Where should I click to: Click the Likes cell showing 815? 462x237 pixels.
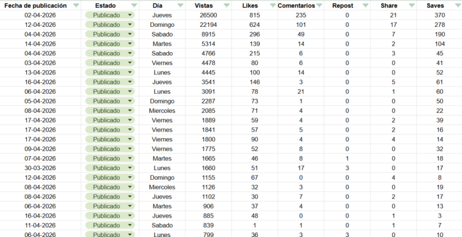pos(255,15)
